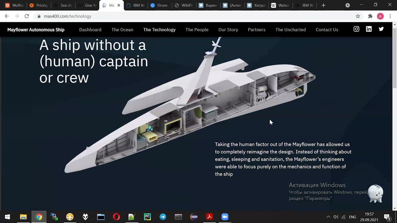This screenshot has height=223, width=397.
Task: Launch PyCharm from the taskbar
Action: pos(147,217)
